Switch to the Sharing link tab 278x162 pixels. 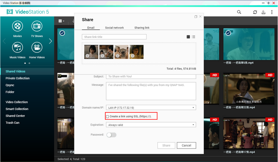click(142, 28)
